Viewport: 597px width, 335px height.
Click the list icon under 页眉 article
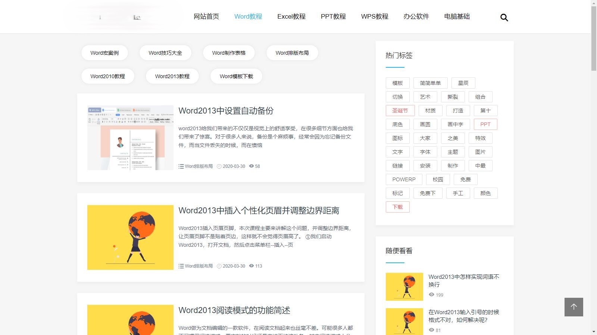(x=181, y=266)
